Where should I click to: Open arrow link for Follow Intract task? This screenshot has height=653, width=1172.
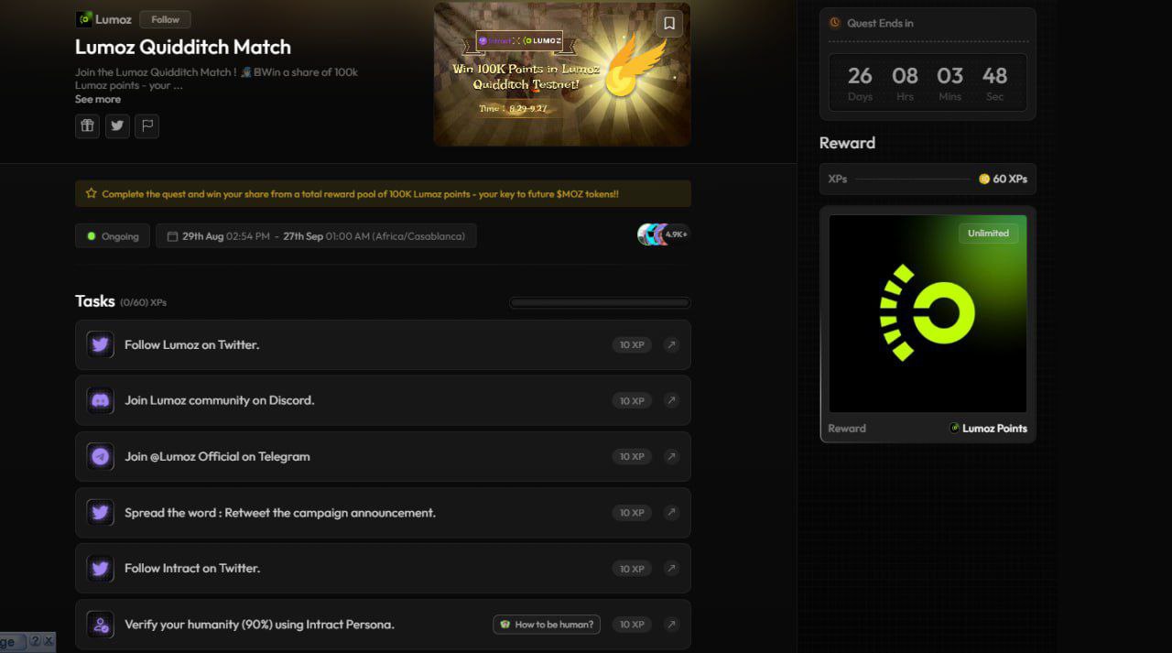pos(671,569)
